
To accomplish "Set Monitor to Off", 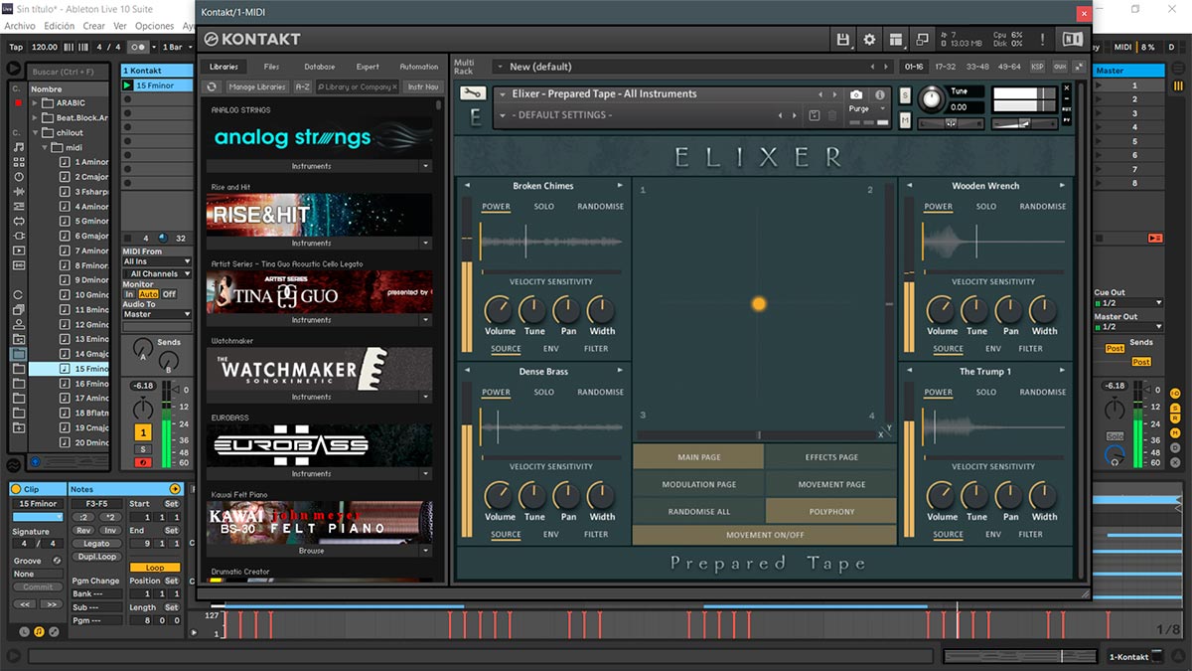I will point(169,294).
